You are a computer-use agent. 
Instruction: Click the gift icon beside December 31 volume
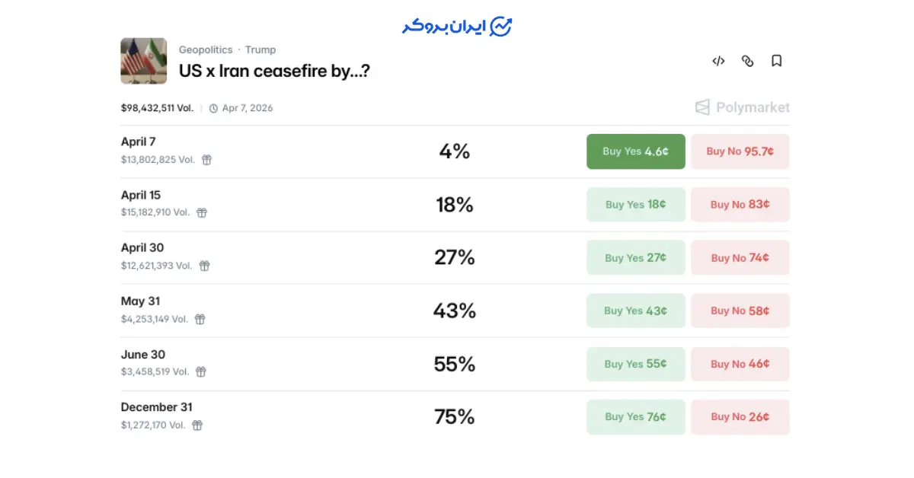197,425
